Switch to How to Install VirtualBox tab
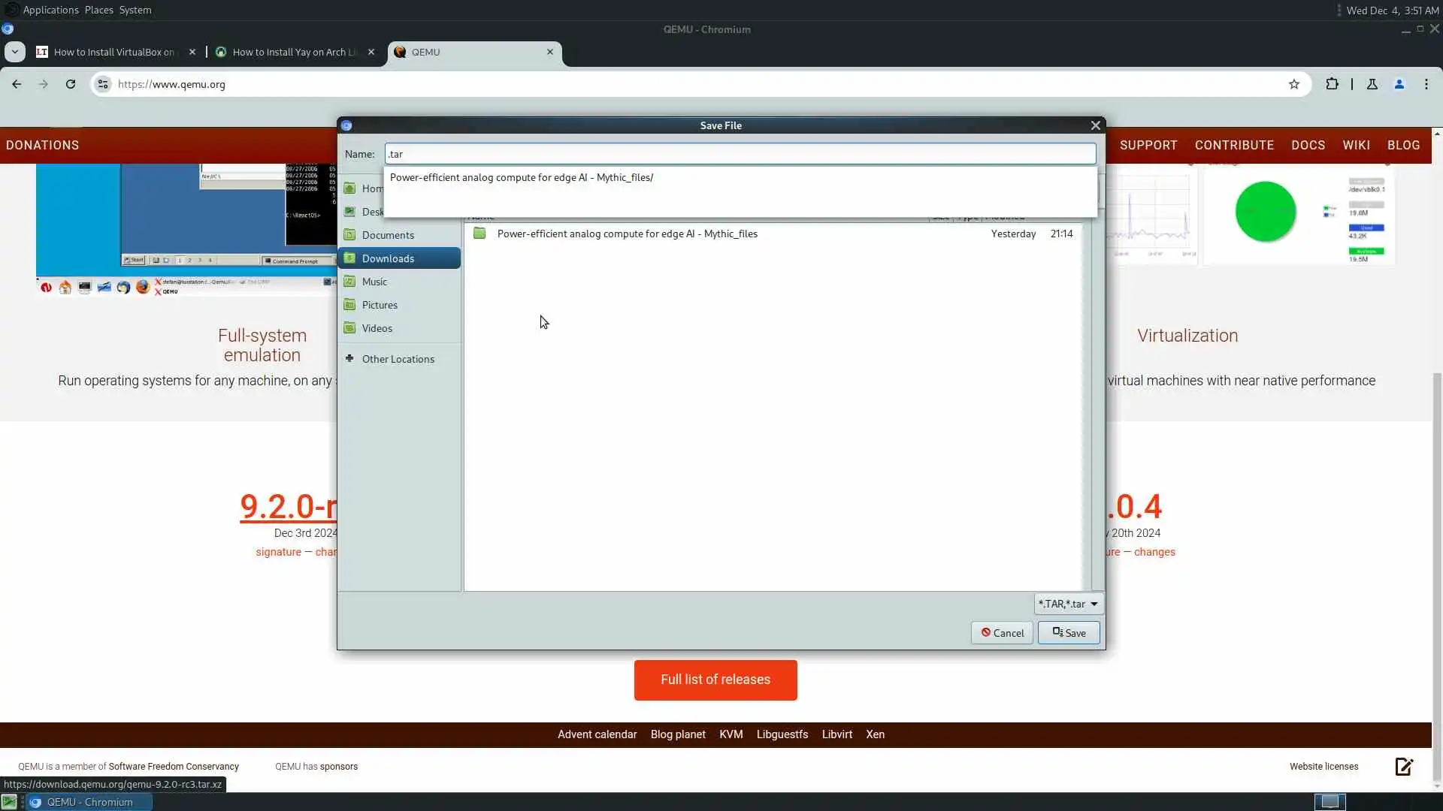 (113, 52)
